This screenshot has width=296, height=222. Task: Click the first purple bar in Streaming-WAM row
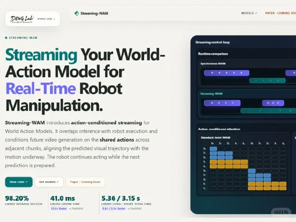coord(222,103)
